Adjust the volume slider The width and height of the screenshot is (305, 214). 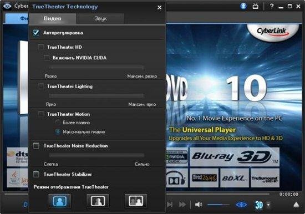tap(218, 205)
